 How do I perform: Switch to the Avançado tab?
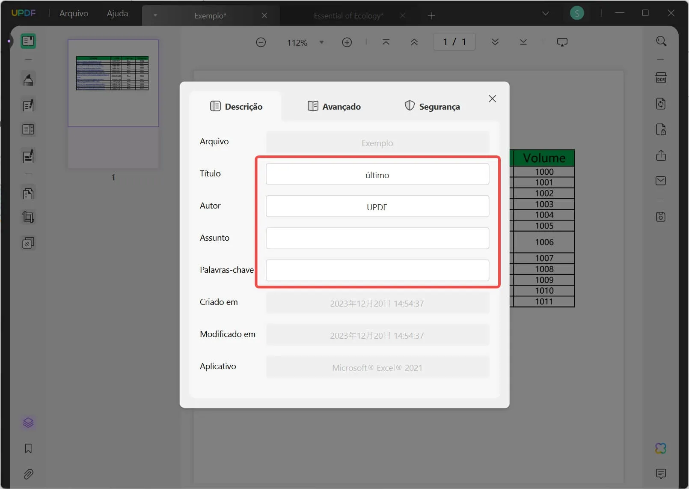tap(334, 107)
